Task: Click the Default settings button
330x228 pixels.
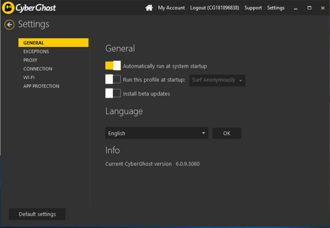Action: pos(37,214)
